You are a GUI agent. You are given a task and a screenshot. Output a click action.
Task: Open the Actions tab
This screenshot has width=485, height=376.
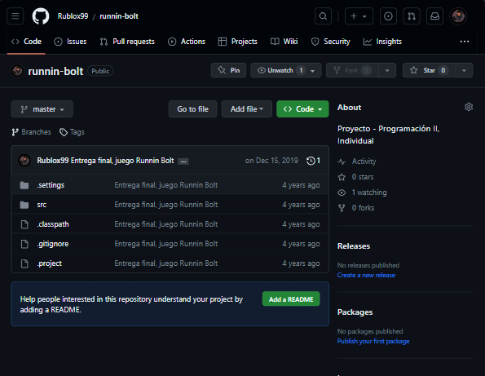[187, 42]
